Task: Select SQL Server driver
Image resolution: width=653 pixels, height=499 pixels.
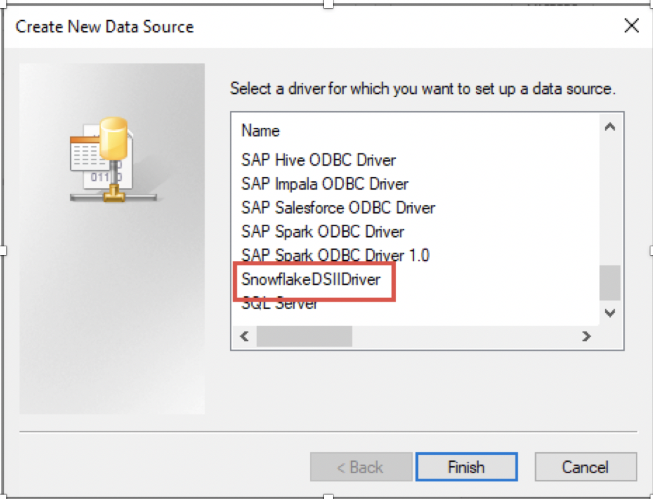Action: click(x=279, y=304)
